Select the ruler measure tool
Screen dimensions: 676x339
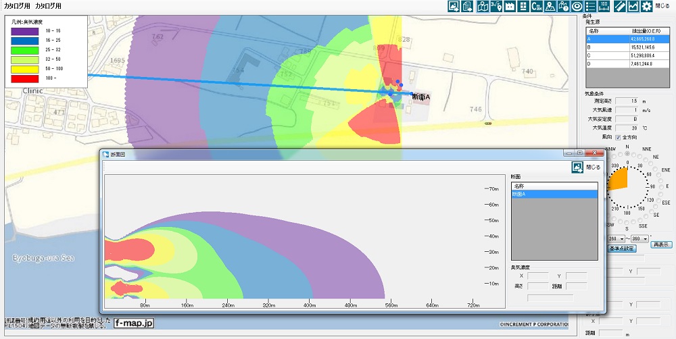(619, 6)
